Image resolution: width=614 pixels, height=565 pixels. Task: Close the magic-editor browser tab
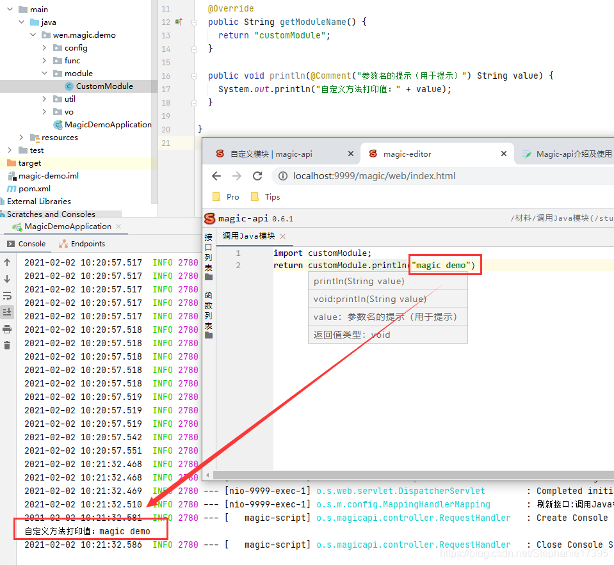(x=504, y=154)
